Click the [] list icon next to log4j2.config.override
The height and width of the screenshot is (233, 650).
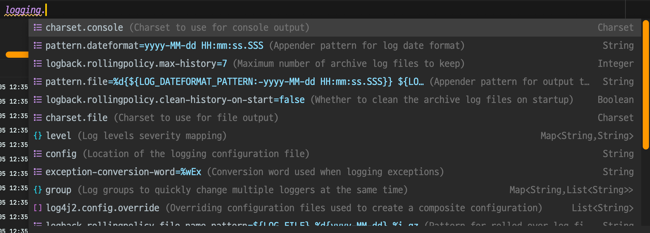(38, 208)
